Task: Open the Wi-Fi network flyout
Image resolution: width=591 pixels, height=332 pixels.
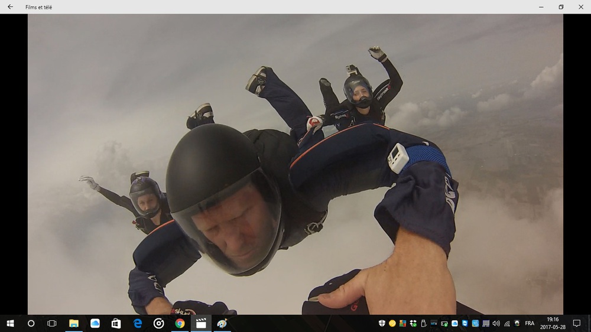Action: coord(506,323)
